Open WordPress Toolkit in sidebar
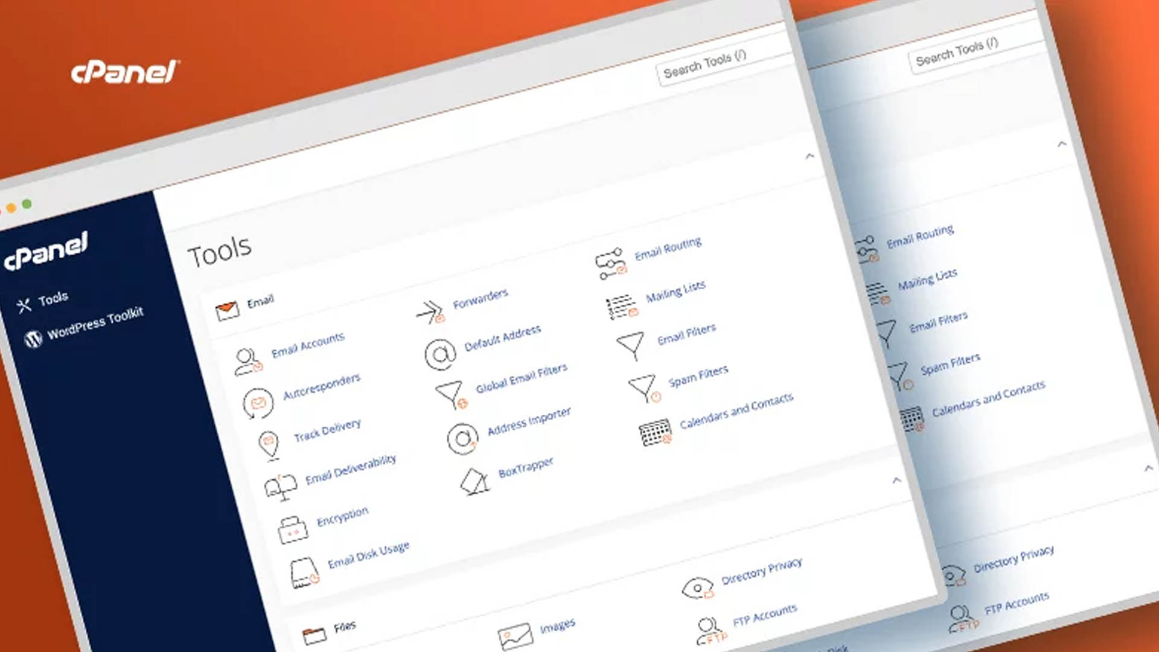Image resolution: width=1159 pixels, height=652 pixels. tap(95, 323)
